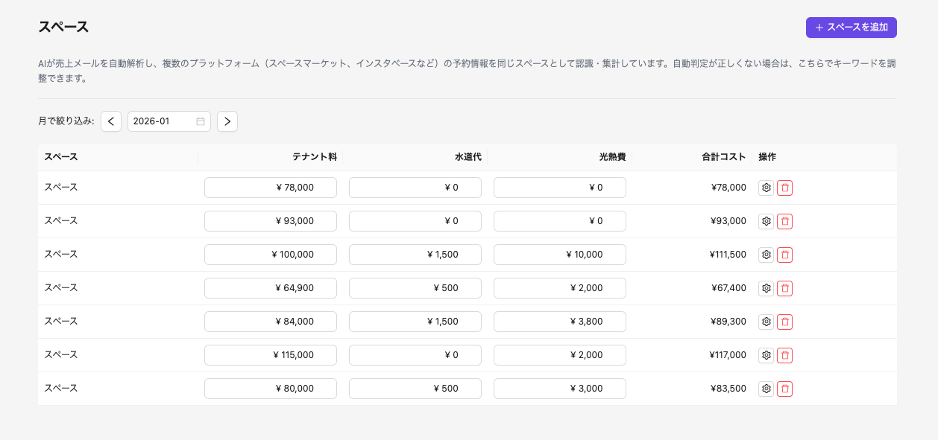Click the 合計コスト column header
Screen dimensions: 938x440
tap(723, 157)
